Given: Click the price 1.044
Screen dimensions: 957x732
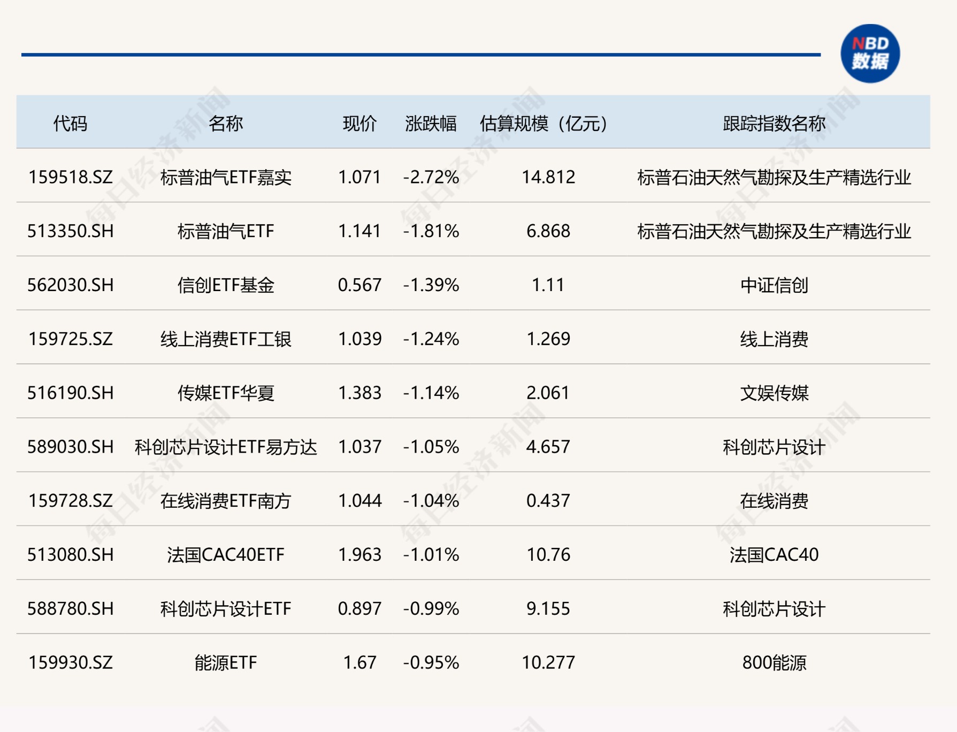Looking at the screenshot, I should 360,501.
